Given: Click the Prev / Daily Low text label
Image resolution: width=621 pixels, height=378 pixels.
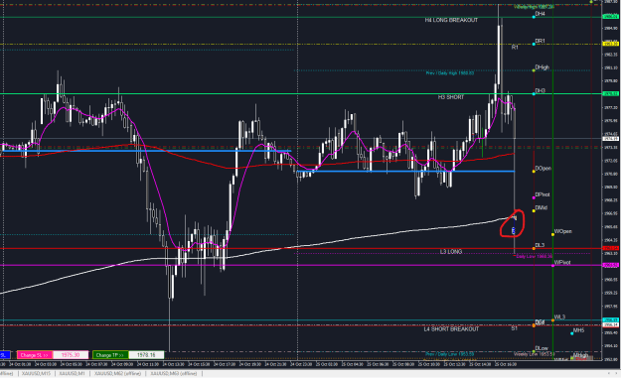Looking at the screenshot, I should (450, 354).
